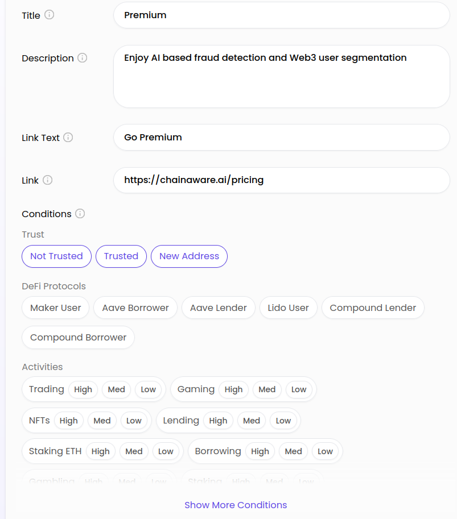This screenshot has height=519, width=457.
Task: Click the Title input containing Premium
Action: (281, 15)
